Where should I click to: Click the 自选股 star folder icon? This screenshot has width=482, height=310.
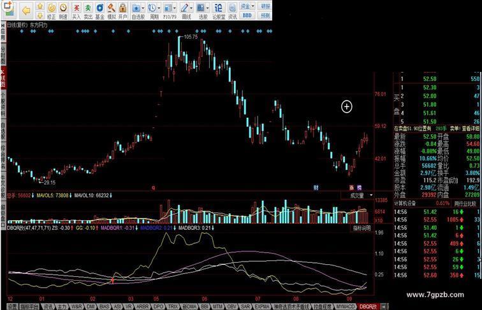136,8
